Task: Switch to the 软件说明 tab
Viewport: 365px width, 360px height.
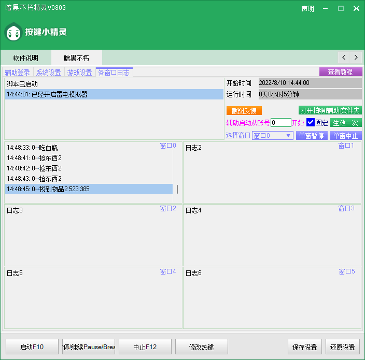Action: click(25, 58)
